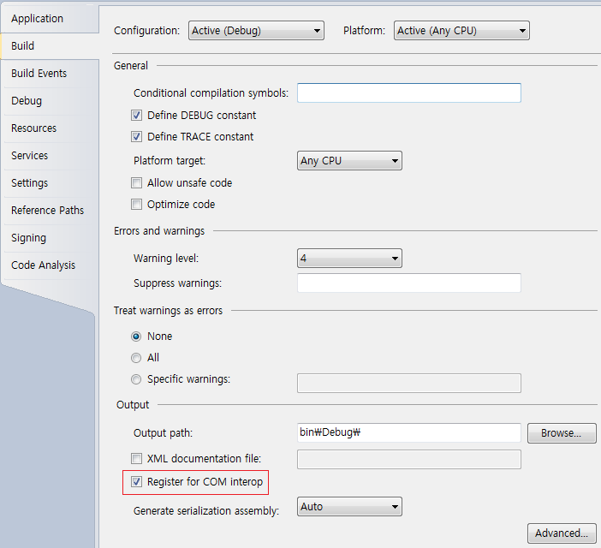Open the Debug tab

pyautogui.click(x=50, y=101)
